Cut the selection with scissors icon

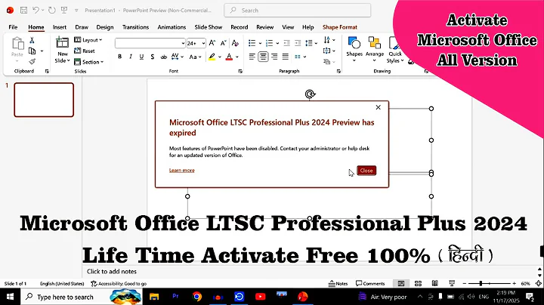pos(32,40)
